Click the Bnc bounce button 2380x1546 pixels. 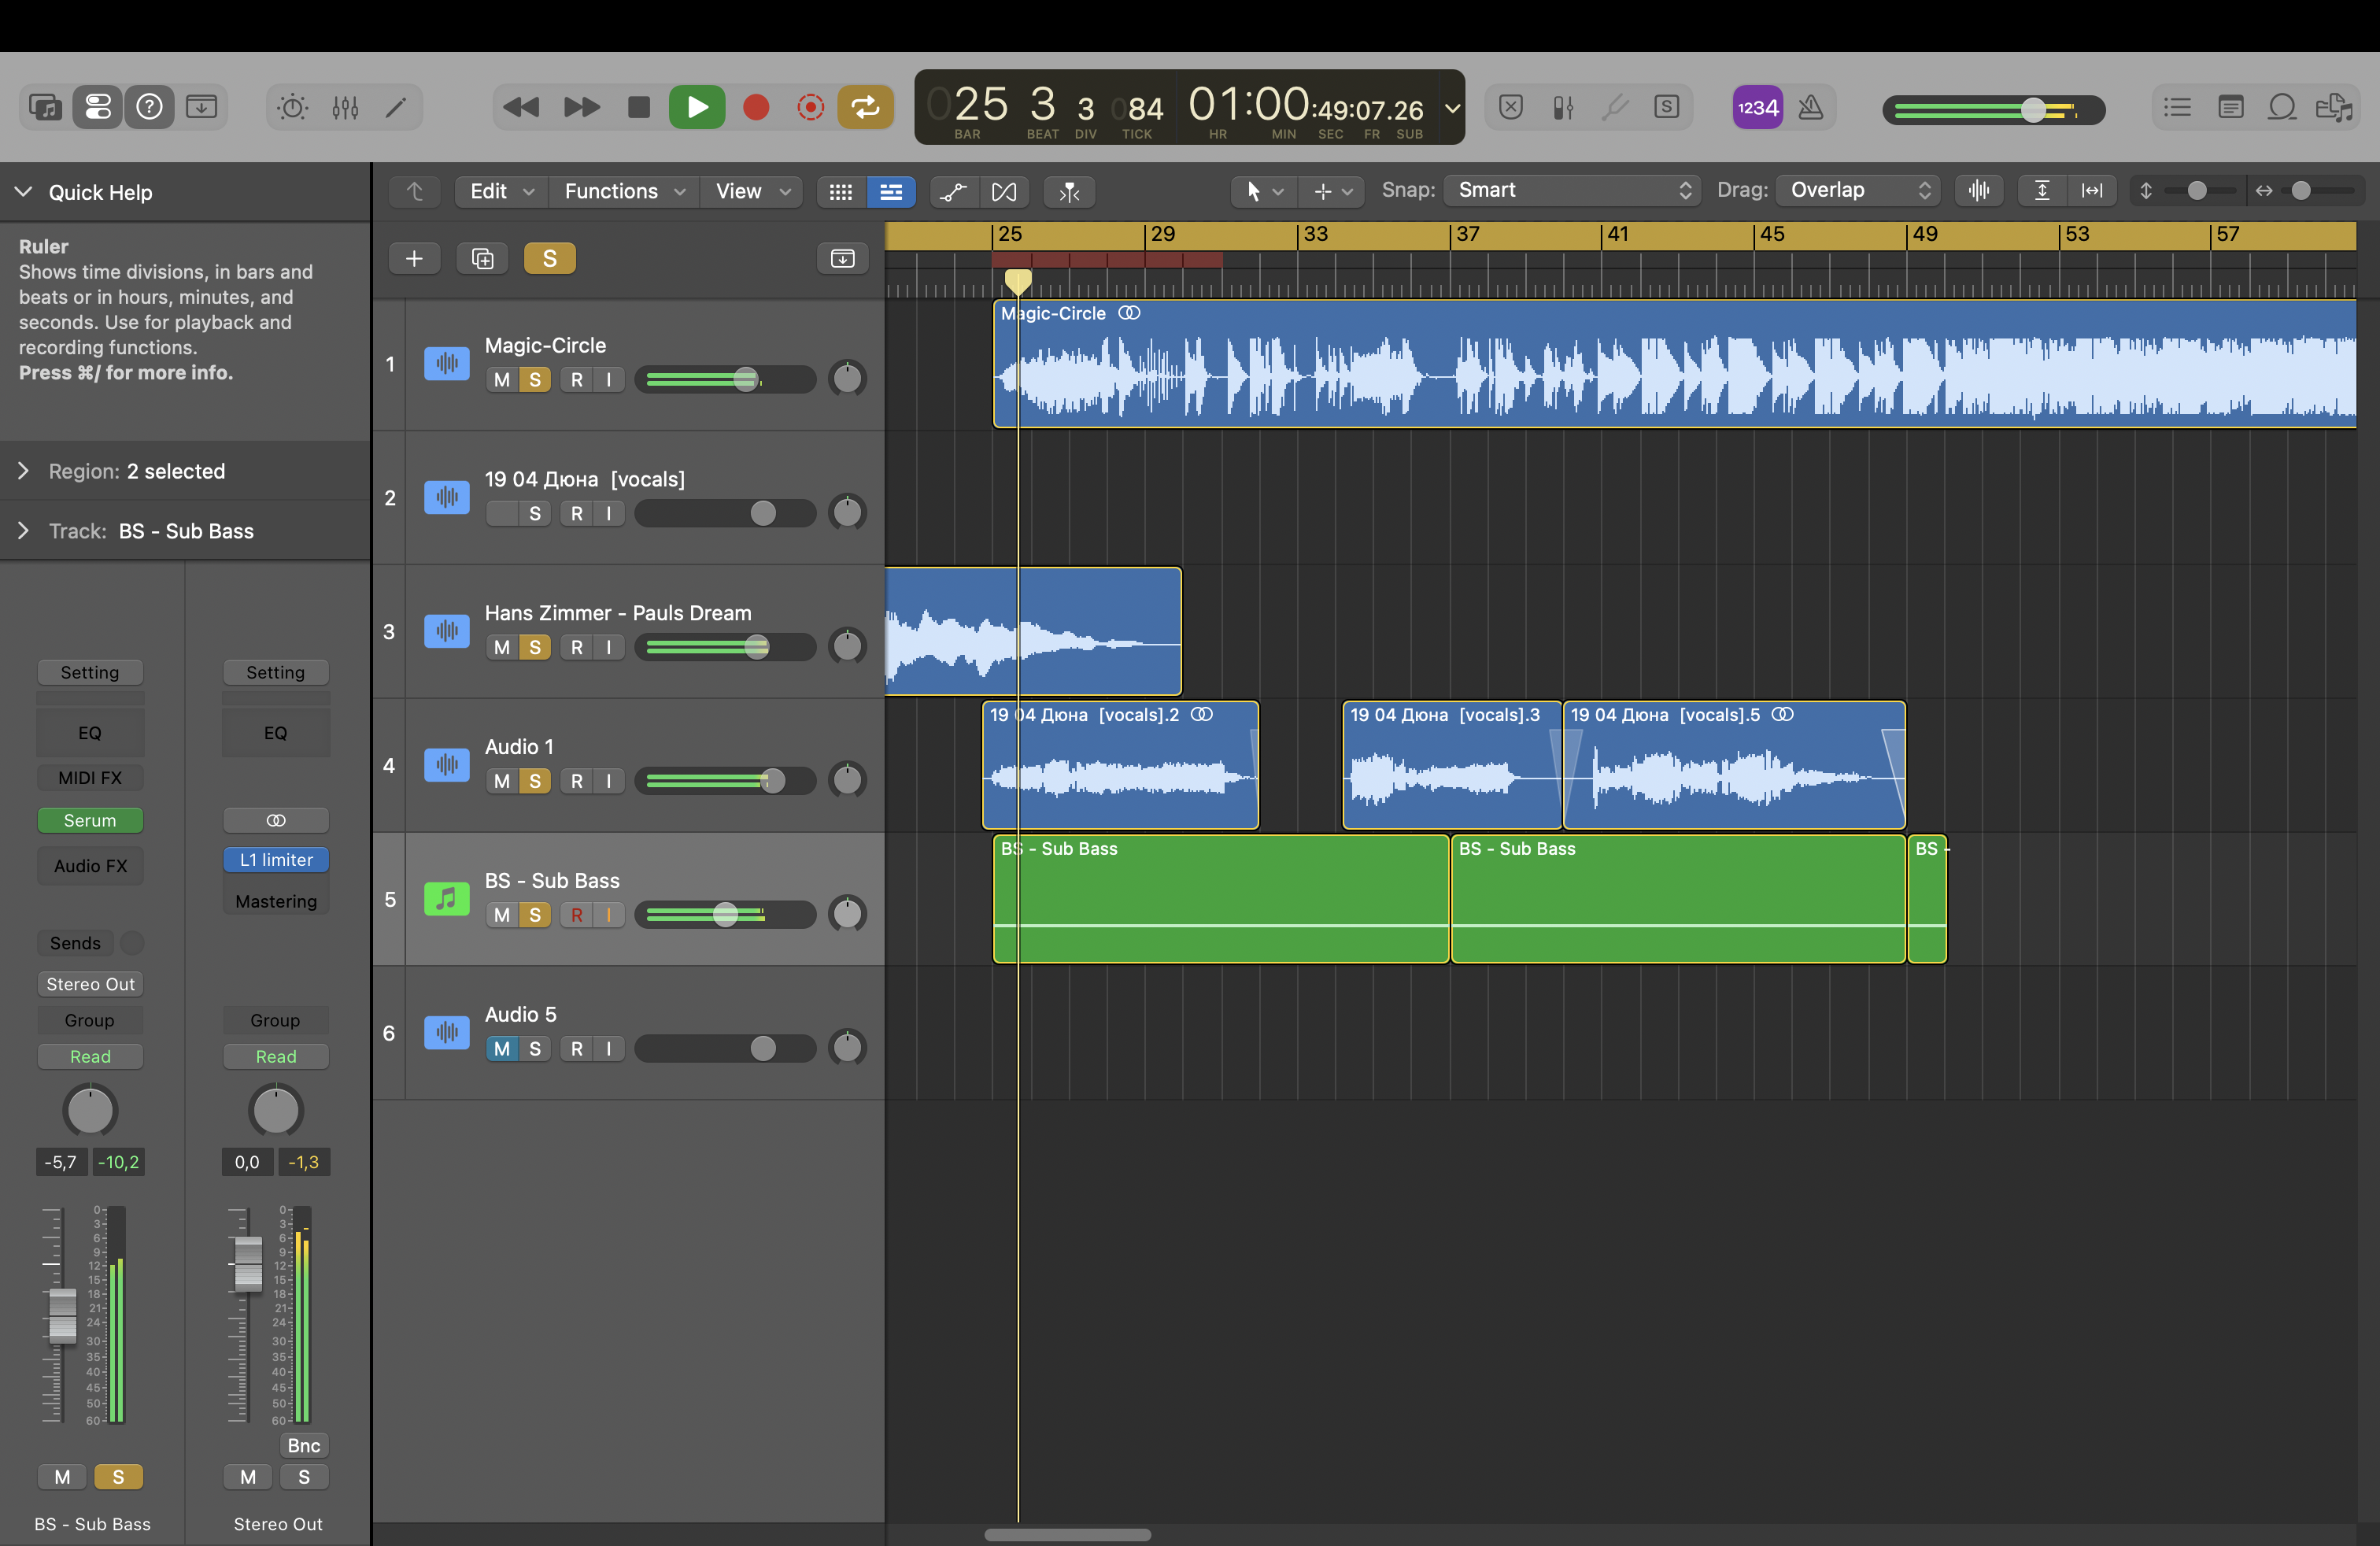303,1445
